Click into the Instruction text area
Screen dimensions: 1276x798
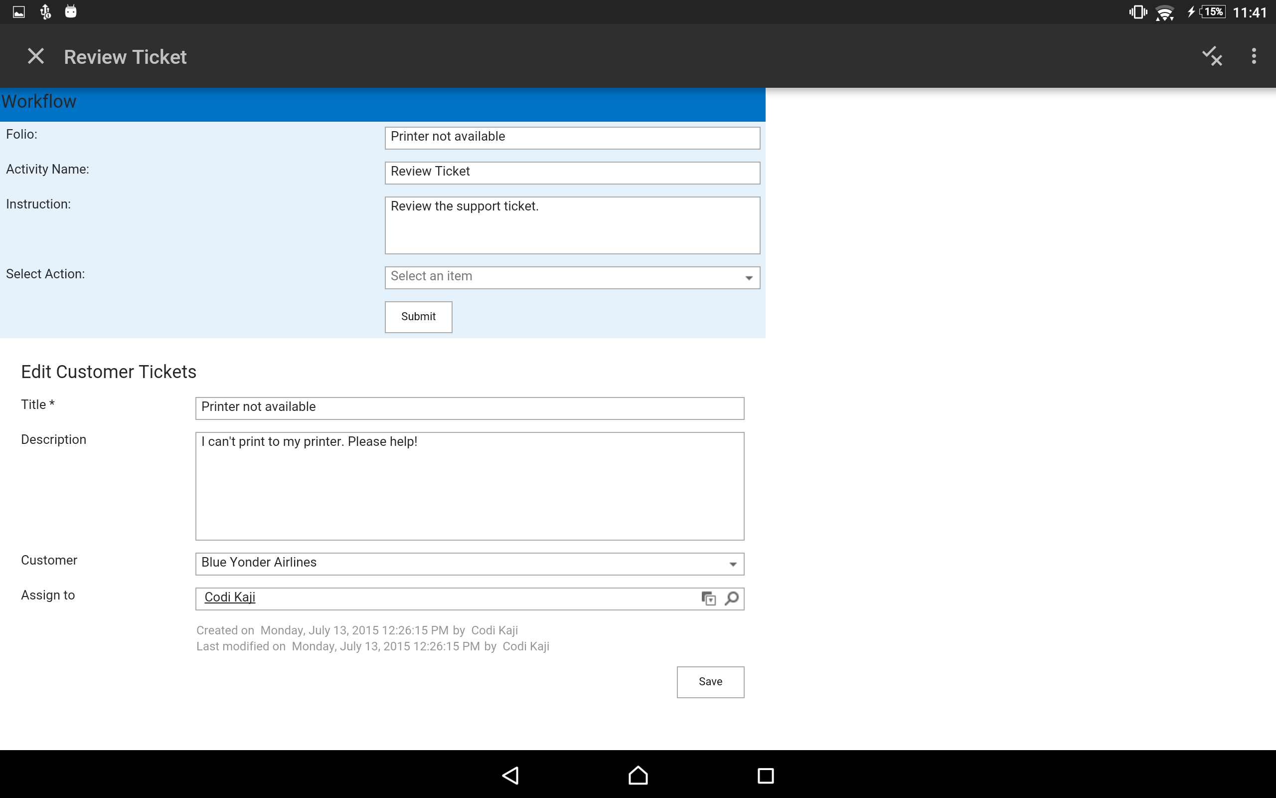(x=572, y=225)
